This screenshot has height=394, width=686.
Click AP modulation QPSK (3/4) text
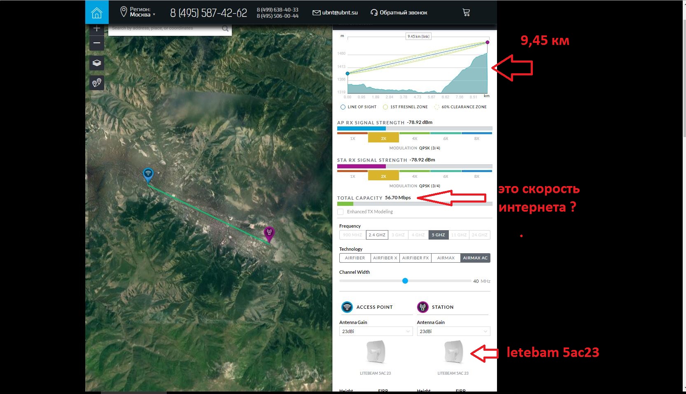click(x=429, y=148)
